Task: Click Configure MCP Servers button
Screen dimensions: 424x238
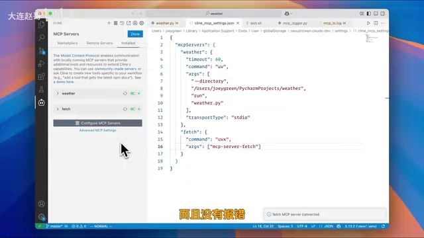Action: pyautogui.click(x=97, y=123)
